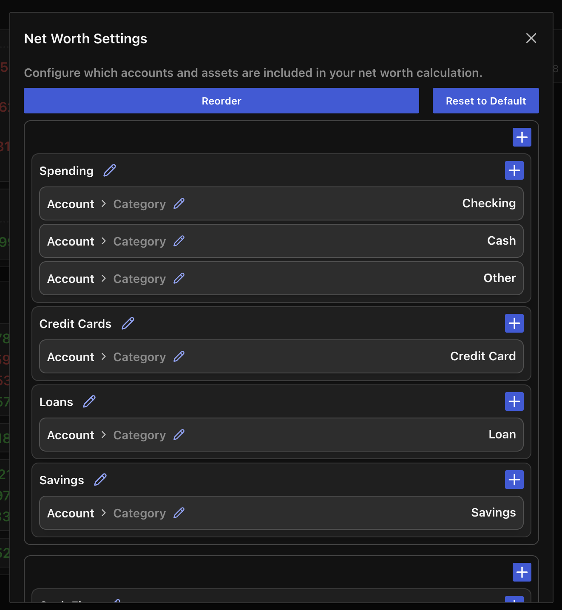
Task: Add a new group with top plus icon
Action: point(522,137)
